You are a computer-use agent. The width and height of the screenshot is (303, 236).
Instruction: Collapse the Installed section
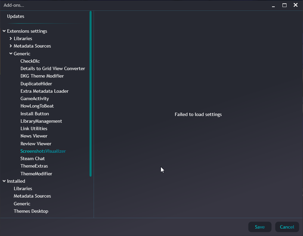[x=4, y=181]
